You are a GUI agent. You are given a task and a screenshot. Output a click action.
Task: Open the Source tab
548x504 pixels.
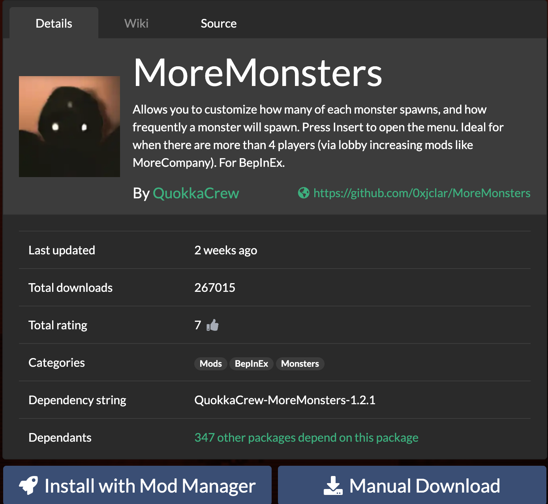coord(218,23)
